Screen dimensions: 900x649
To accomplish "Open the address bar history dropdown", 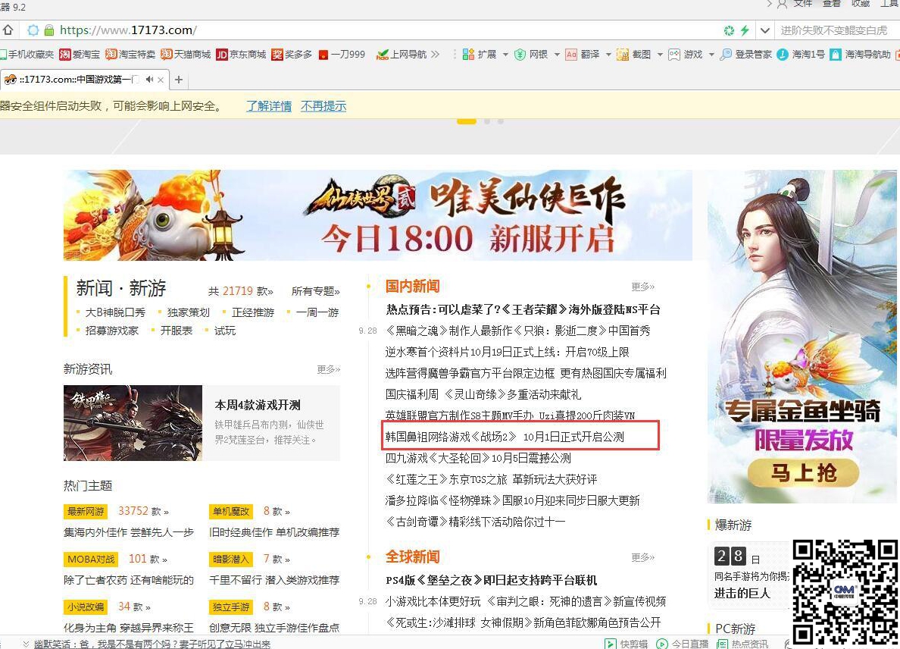I will (764, 30).
